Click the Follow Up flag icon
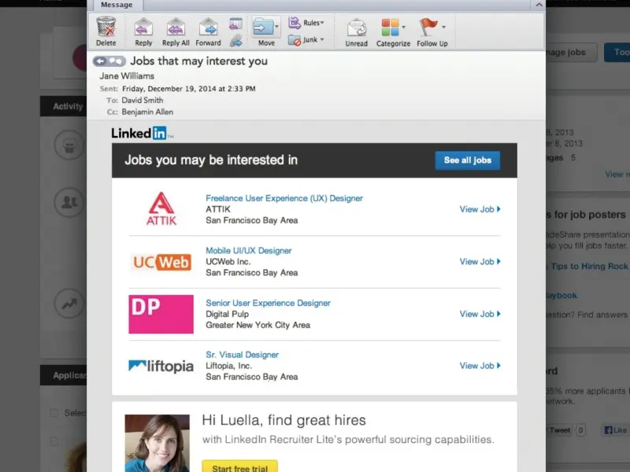 click(428, 28)
